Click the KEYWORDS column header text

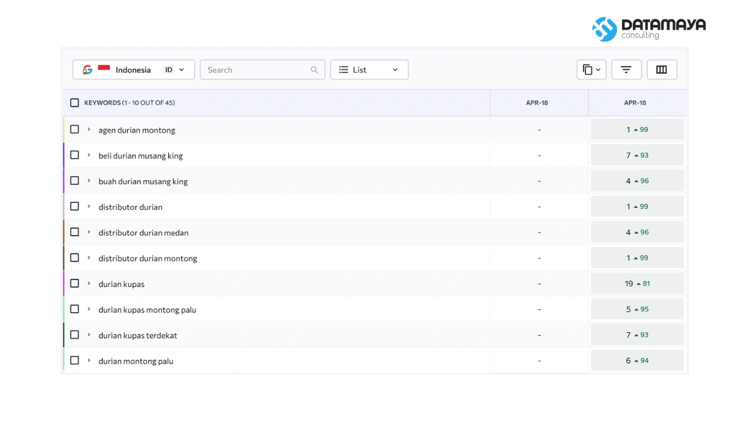[x=129, y=103]
